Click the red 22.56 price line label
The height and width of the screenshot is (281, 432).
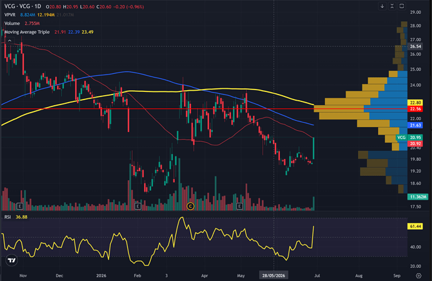[x=415, y=109]
